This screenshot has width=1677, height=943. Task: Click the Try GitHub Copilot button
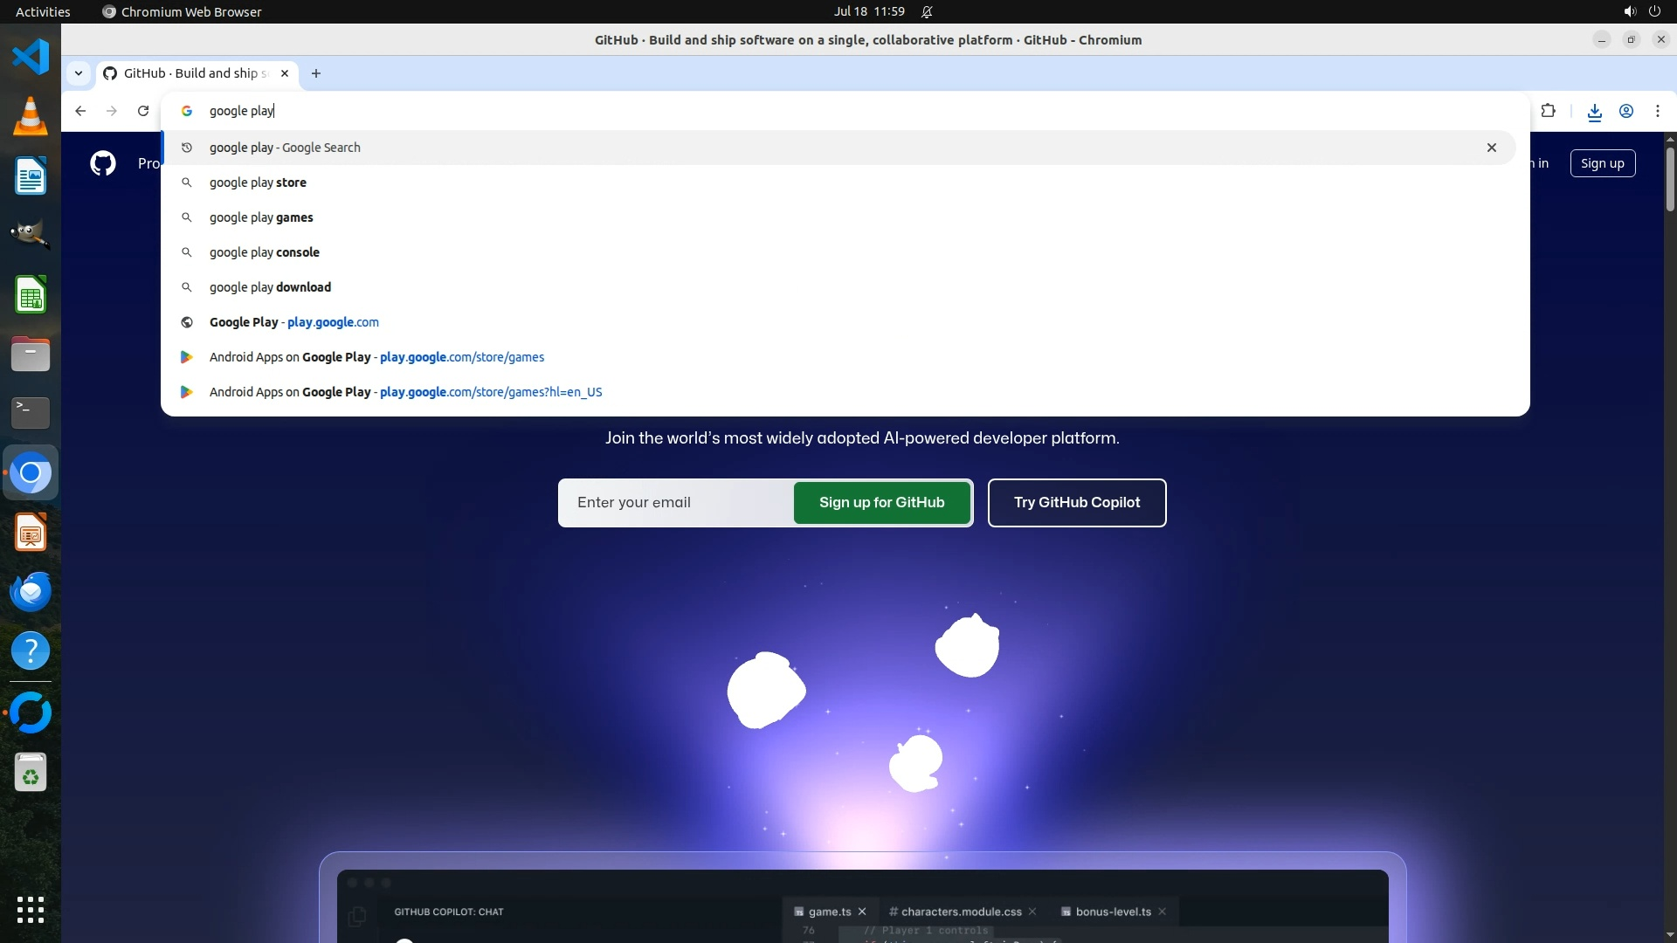pyautogui.click(x=1076, y=503)
